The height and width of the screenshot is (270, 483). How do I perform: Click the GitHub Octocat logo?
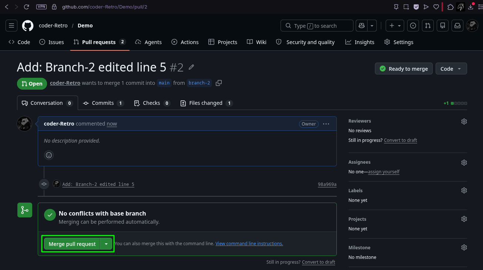(28, 26)
